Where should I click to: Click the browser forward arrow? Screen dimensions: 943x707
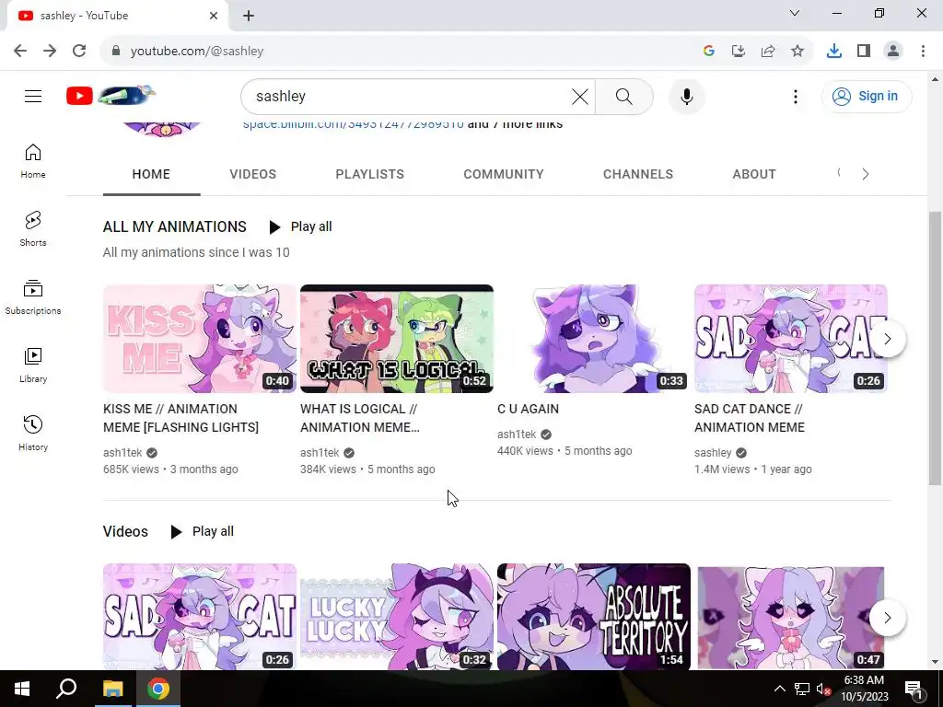tap(50, 52)
